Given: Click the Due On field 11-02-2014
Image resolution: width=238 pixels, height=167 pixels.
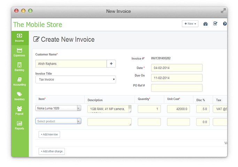Looking at the screenshot, I should coord(177,78).
